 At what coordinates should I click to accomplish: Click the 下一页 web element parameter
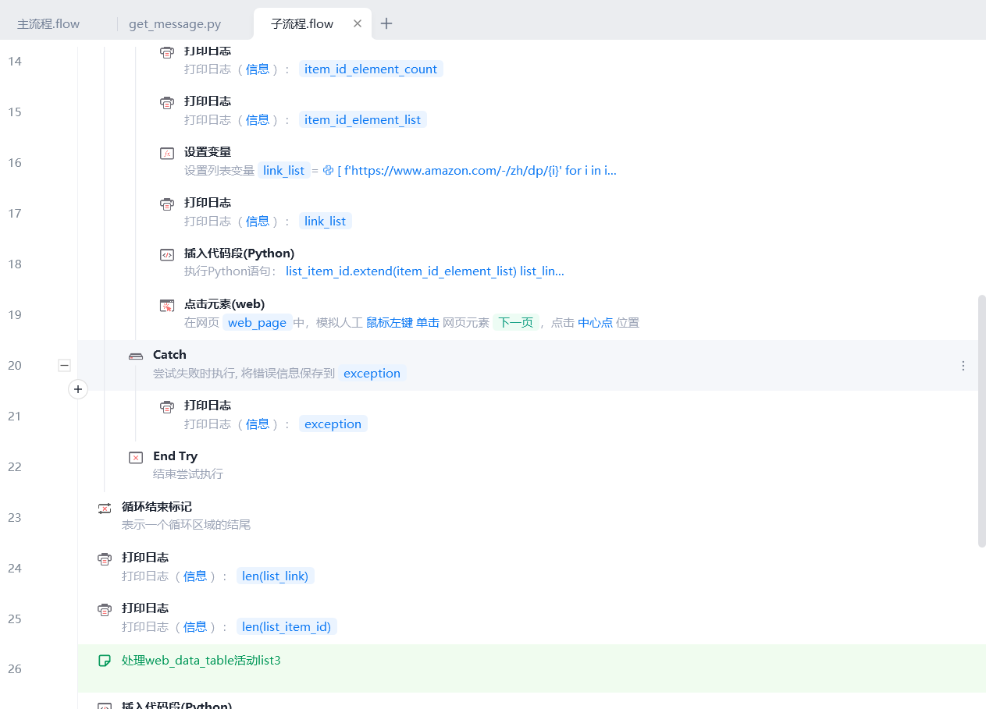point(515,323)
